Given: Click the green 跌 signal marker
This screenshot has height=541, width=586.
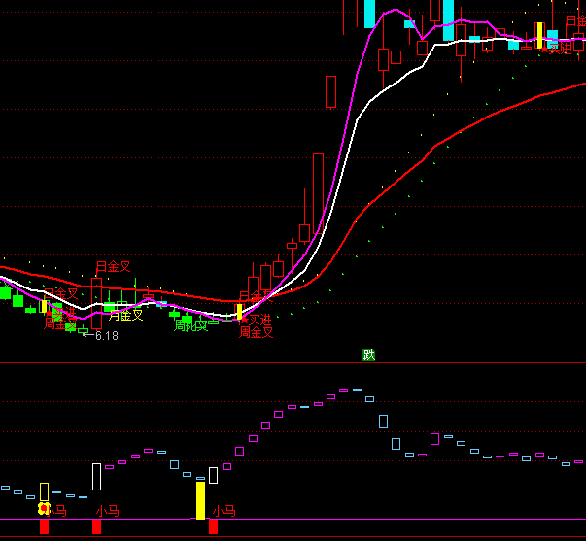Looking at the screenshot, I should (369, 355).
